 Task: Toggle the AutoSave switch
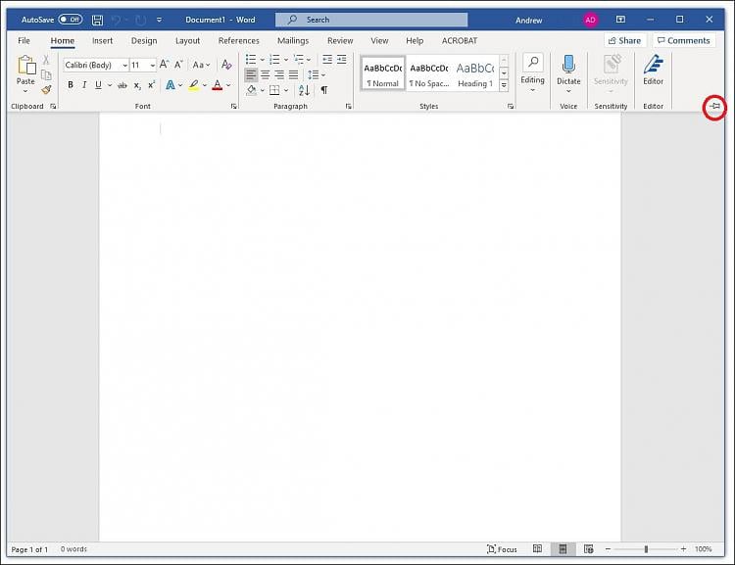[71, 20]
